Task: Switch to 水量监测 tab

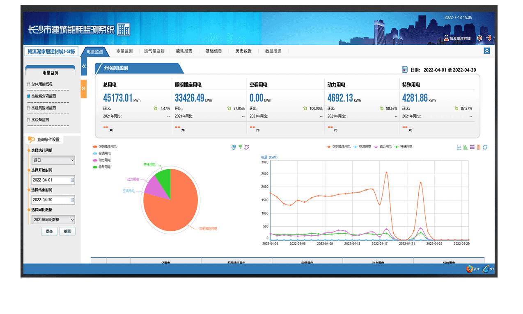Action: tap(124, 51)
